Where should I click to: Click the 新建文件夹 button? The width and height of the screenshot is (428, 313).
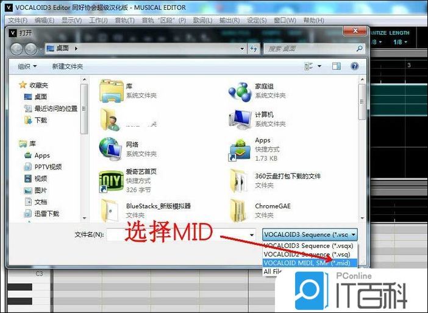[x=68, y=66]
